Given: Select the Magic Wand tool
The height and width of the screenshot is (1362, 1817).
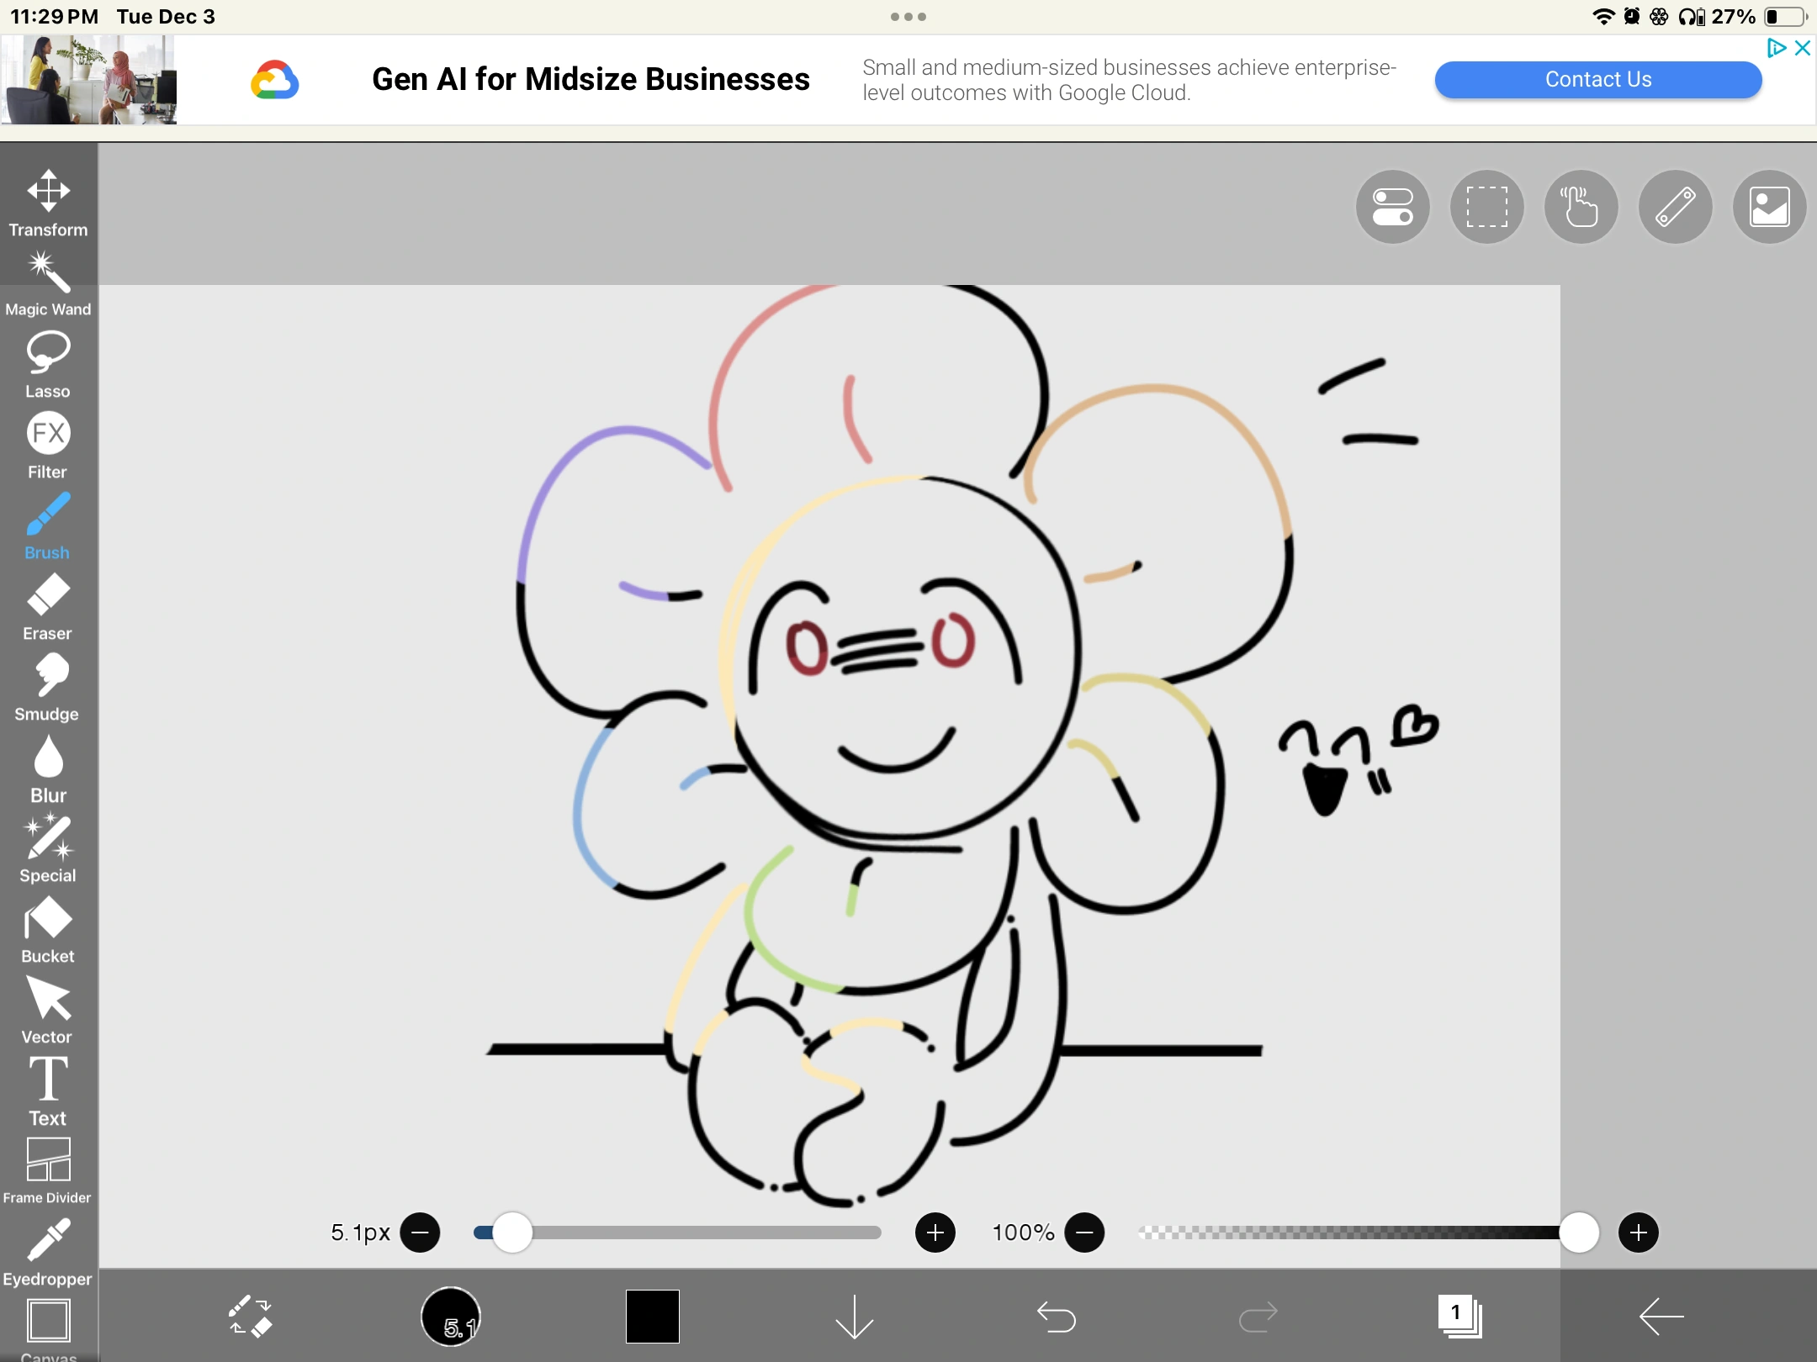Looking at the screenshot, I should point(48,283).
